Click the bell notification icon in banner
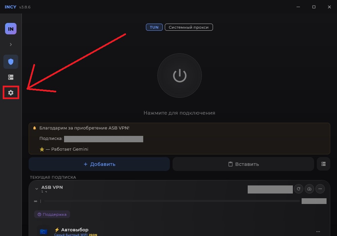This screenshot has height=236, width=337. tap(34, 128)
